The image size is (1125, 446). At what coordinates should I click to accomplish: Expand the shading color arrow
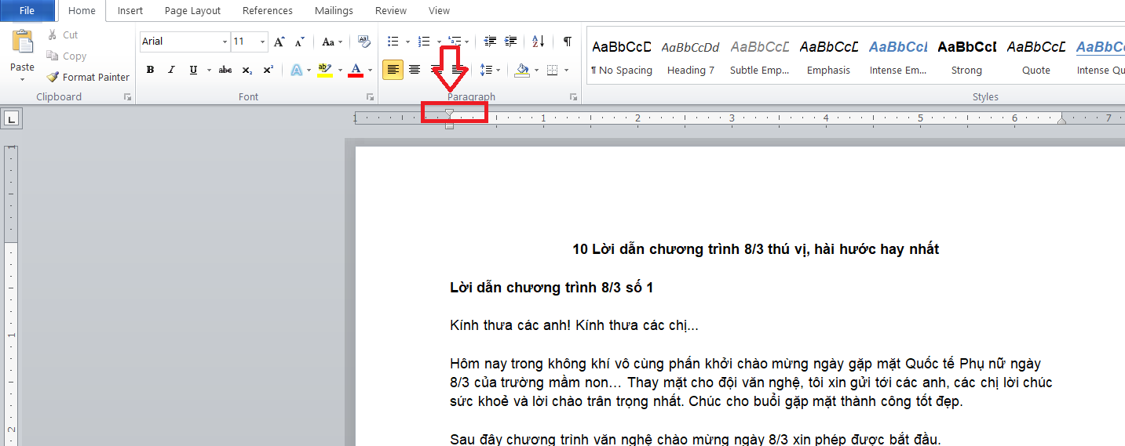(x=536, y=70)
